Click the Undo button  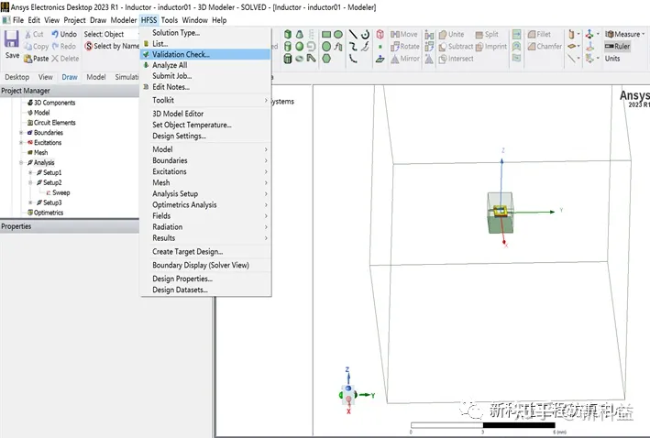click(64, 34)
